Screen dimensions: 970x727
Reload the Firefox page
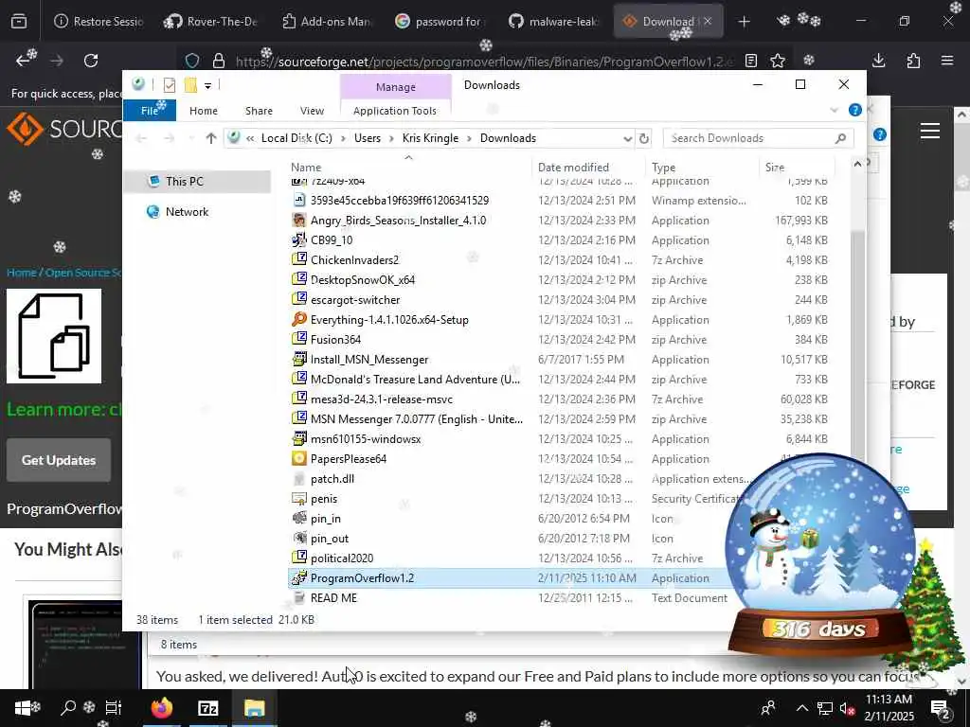(x=91, y=61)
